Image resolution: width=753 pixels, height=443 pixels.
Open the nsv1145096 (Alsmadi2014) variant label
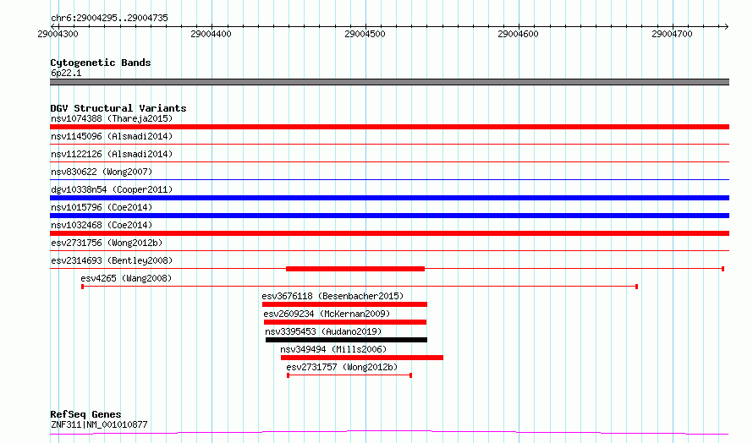point(112,136)
